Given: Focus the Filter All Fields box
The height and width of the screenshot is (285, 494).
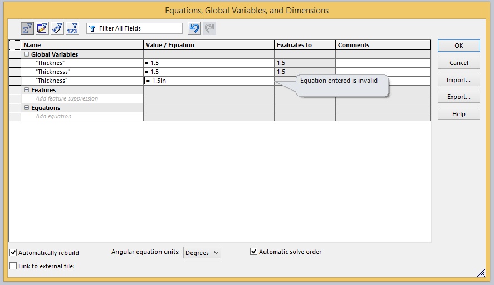Looking at the screenshot, I should pos(135,28).
